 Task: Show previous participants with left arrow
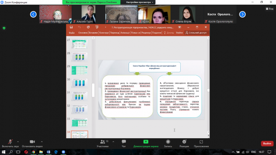pos(33,14)
